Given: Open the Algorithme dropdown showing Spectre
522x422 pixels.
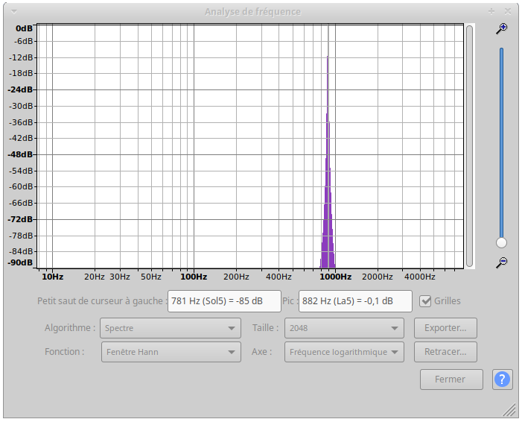Looking at the screenshot, I should [x=171, y=328].
